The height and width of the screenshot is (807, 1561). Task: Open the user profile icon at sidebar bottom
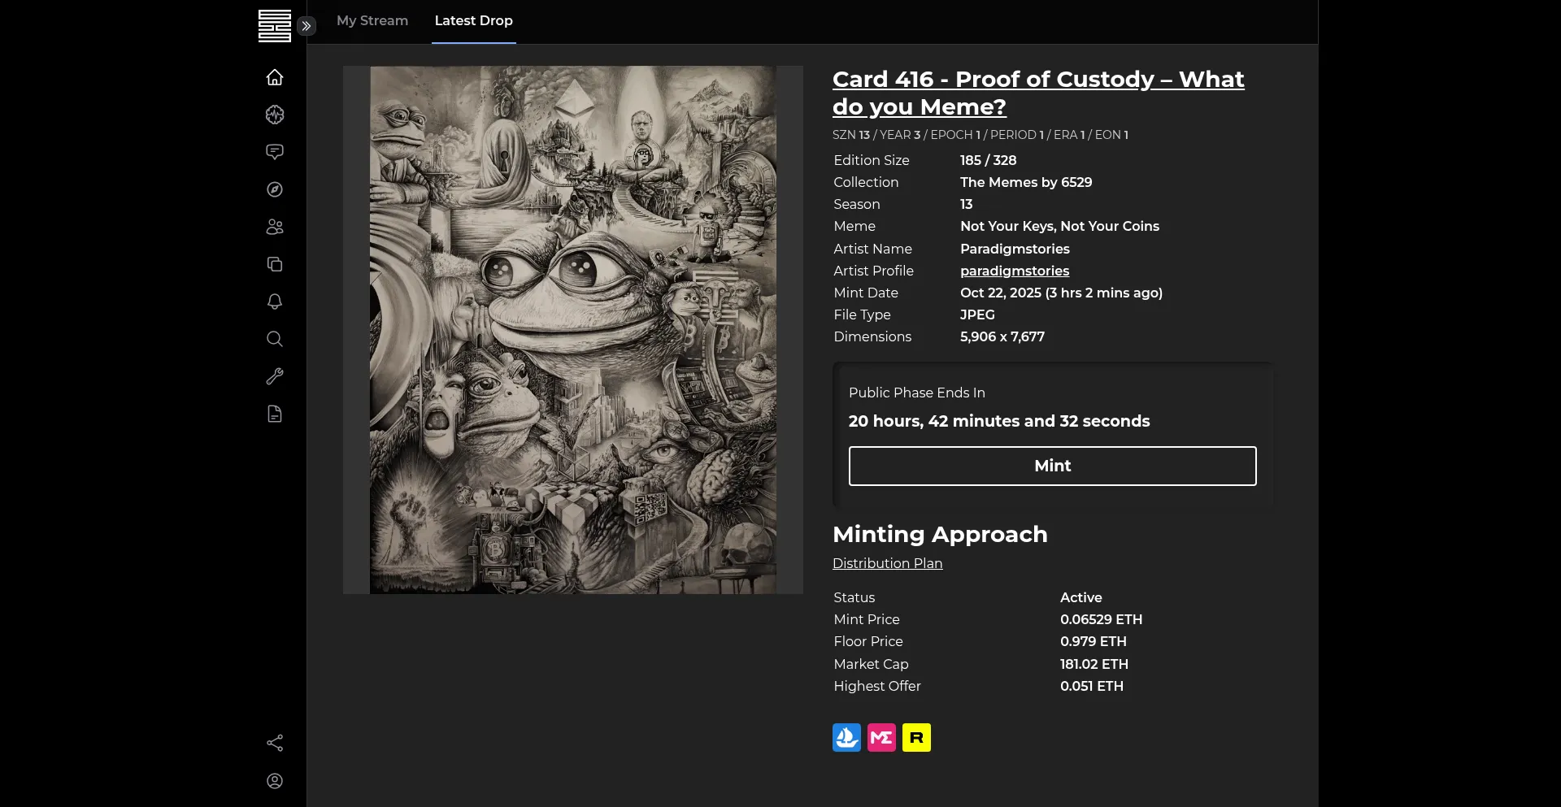[x=275, y=781]
